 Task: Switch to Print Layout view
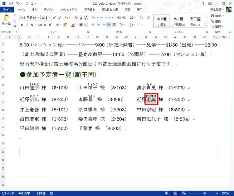[x=175, y=193]
